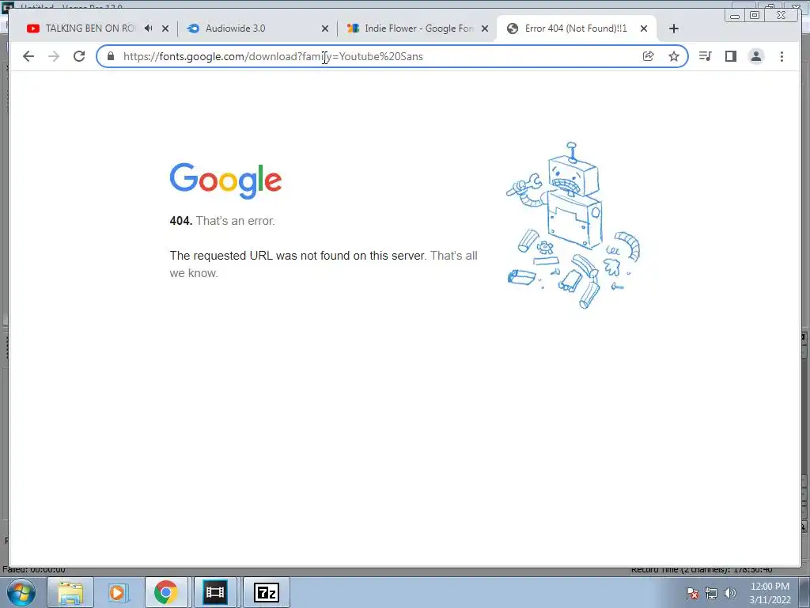Go back to the previous page
This screenshot has height=608, width=810.
click(28, 56)
